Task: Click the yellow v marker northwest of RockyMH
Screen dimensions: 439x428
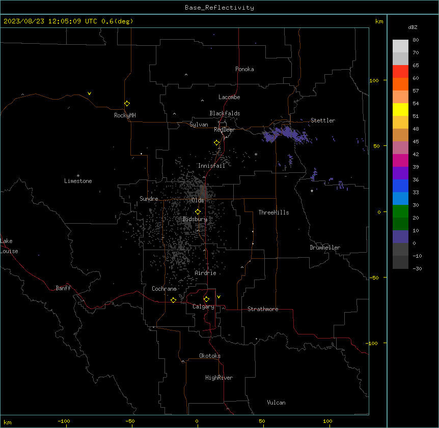Action: point(89,94)
